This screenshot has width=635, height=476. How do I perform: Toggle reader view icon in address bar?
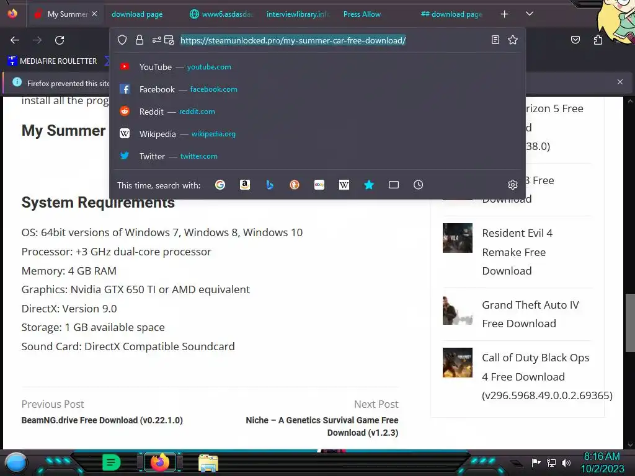pyautogui.click(x=495, y=40)
